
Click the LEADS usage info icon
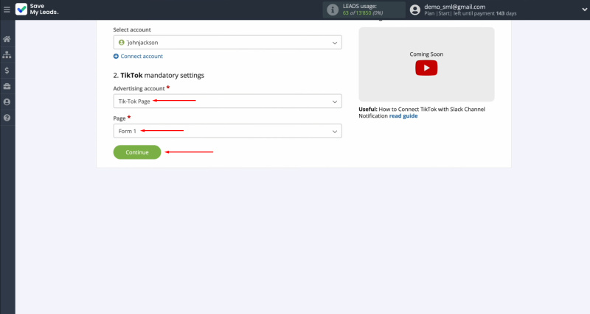coord(333,10)
